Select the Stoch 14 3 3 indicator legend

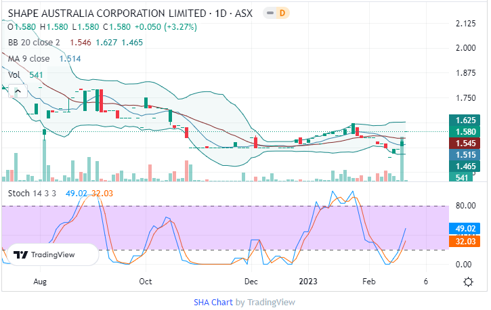[x=31, y=194]
